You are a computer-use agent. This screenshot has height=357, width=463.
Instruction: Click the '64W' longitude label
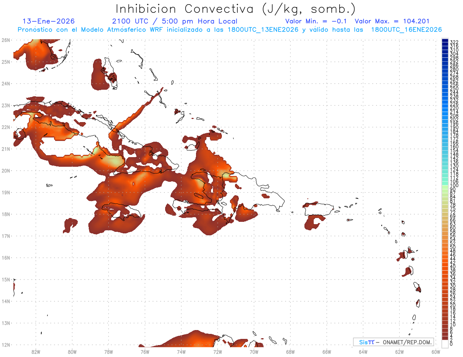[363, 352]
